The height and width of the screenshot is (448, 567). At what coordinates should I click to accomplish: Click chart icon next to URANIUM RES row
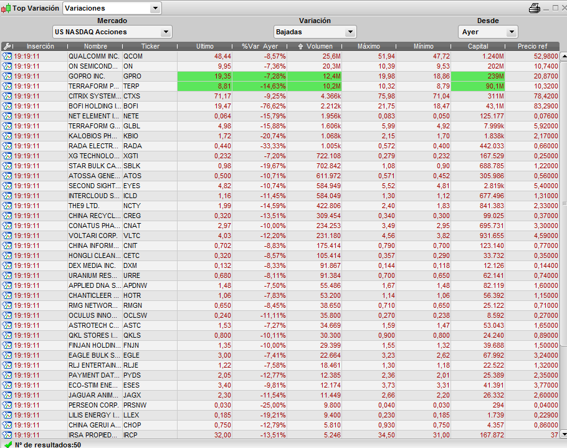(7, 275)
